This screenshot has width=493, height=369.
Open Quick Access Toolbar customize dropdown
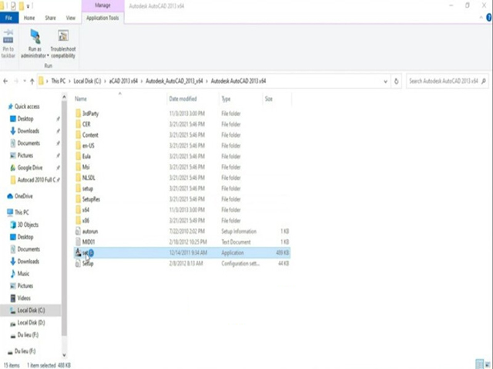[28, 5]
